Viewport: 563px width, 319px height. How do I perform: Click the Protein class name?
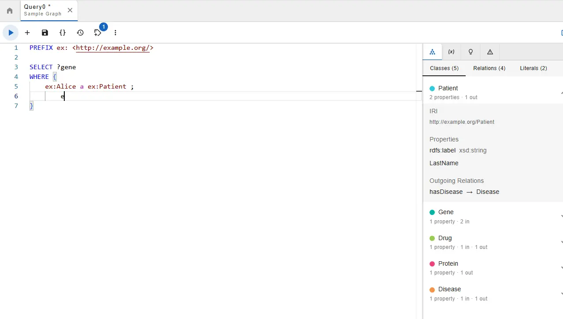tap(448, 263)
